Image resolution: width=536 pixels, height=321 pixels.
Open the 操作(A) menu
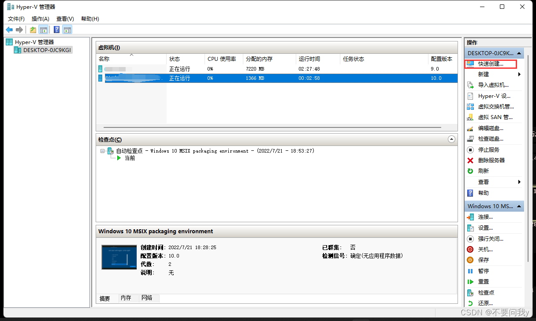pos(41,19)
